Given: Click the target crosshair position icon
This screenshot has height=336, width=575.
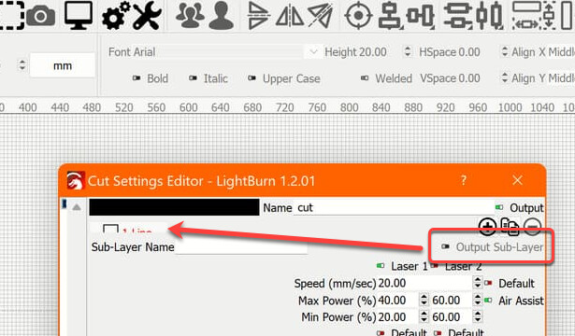Looking at the screenshot, I should coord(358,15).
